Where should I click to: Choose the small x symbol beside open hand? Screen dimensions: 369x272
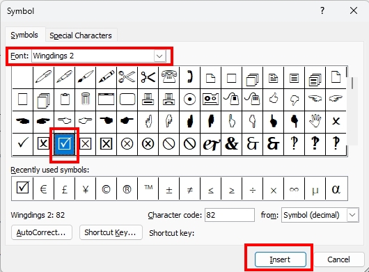(336, 122)
